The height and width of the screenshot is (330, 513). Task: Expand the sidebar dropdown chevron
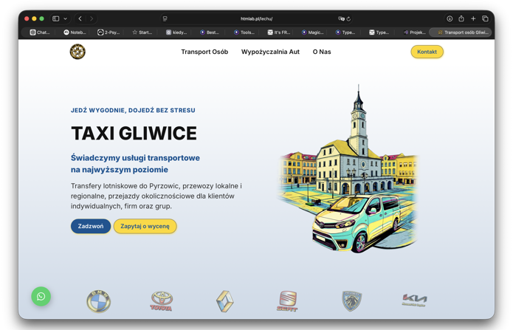pyautogui.click(x=65, y=18)
